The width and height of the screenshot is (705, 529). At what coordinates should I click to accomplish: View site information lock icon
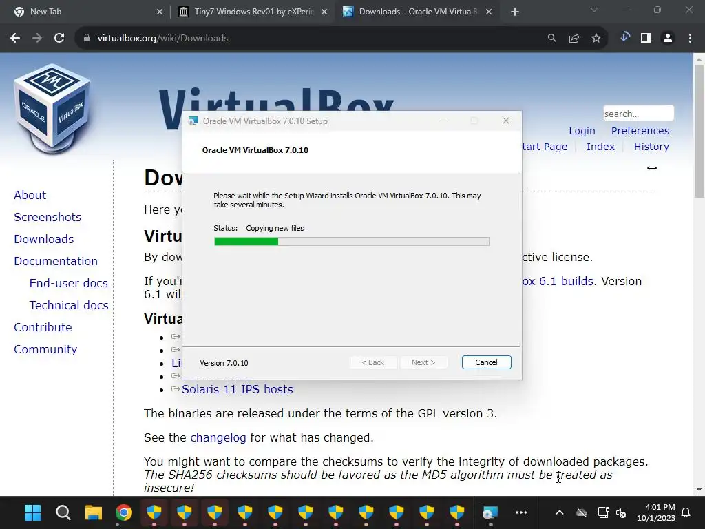(87, 39)
